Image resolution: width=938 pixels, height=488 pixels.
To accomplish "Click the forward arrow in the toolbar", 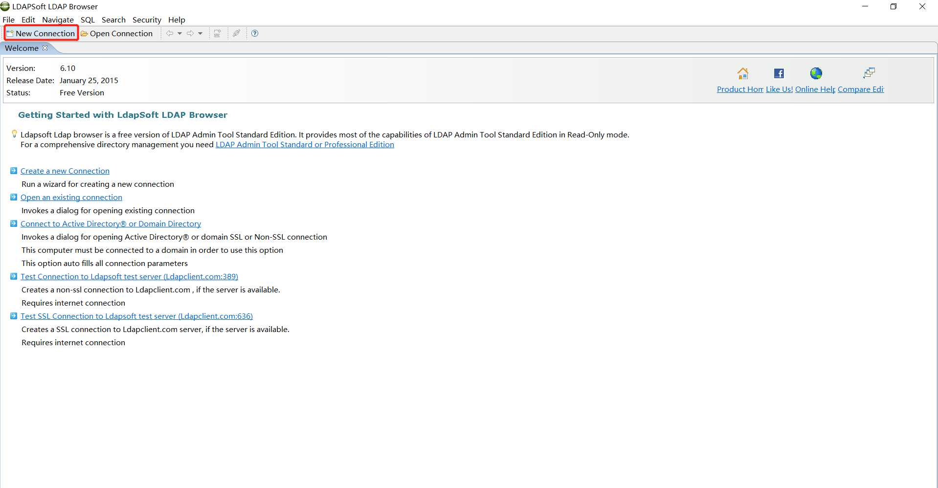I will [190, 33].
